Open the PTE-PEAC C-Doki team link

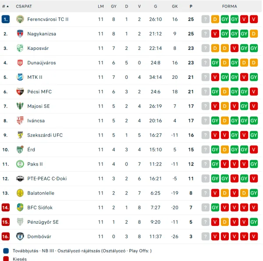[x=47, y=179]
